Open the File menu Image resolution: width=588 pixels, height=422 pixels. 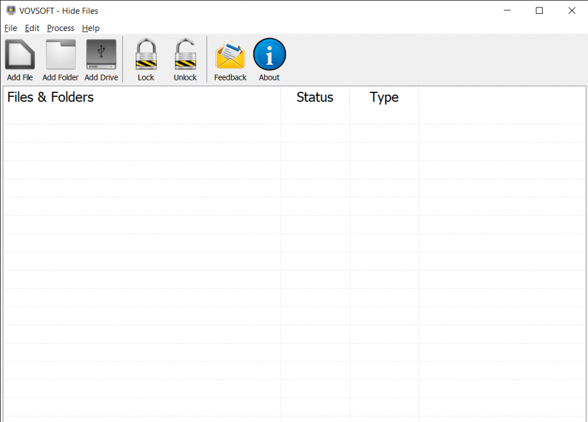coord(10,28)
